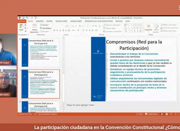Viewport: 180px width, 131px height.
Task: Select the Format Painter brush icon
Action: point(25,31)
